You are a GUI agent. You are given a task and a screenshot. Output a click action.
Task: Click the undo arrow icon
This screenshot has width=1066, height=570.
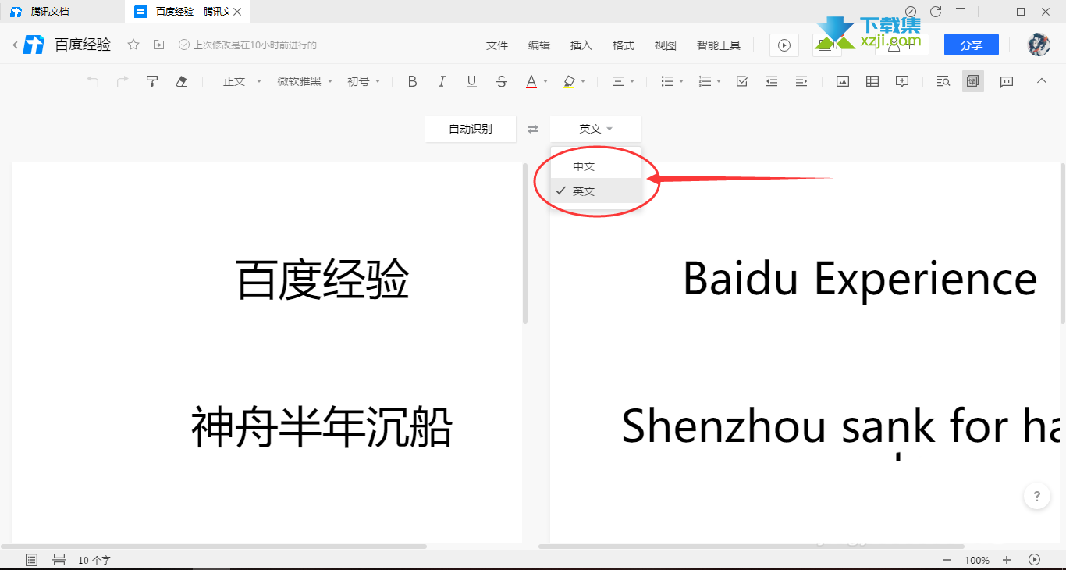[x=93, y=81]
